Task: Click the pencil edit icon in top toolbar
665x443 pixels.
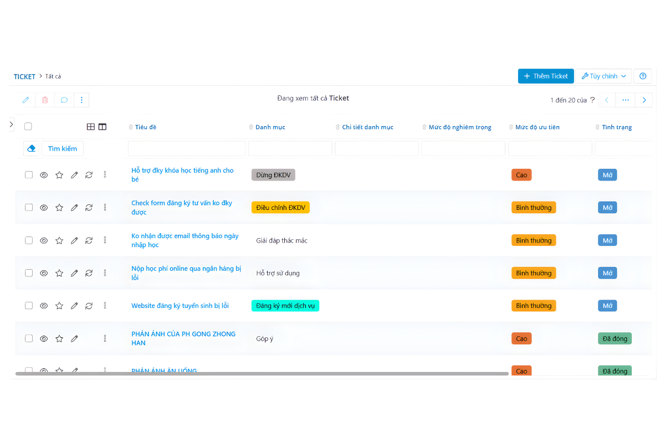Action: (25, 100)
